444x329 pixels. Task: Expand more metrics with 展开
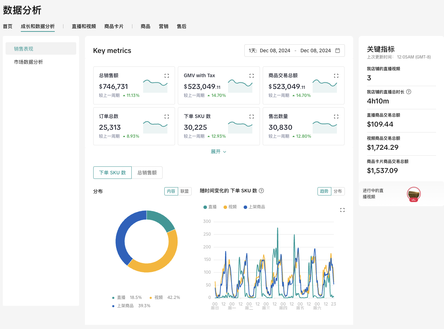[x=218, y=152]
